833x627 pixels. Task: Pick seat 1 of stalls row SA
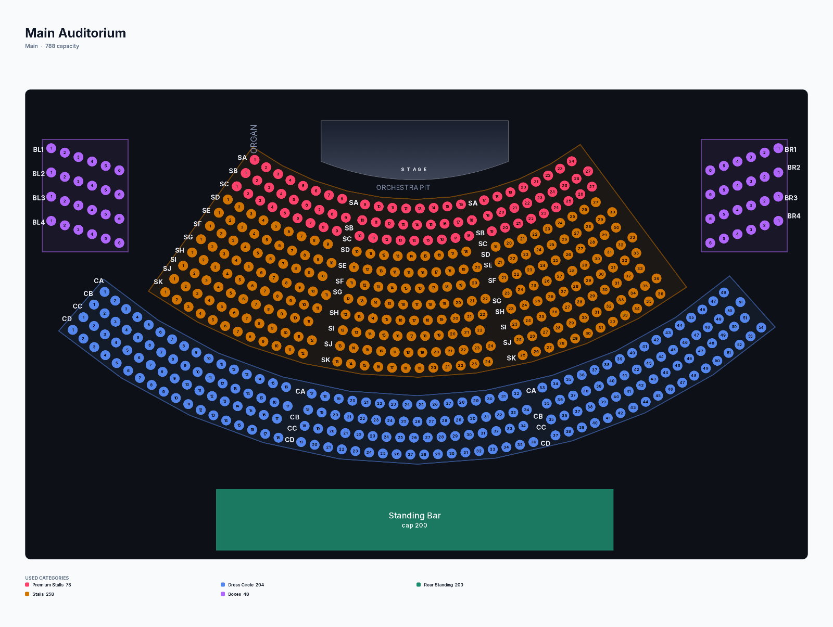pyautogui.click(x=255, y=160)
